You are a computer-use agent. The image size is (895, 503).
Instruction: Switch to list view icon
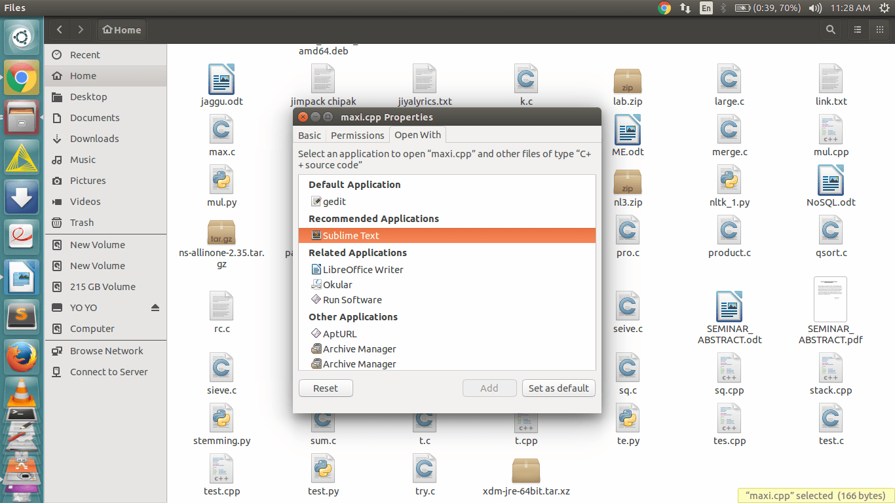(x=857, y=29)
